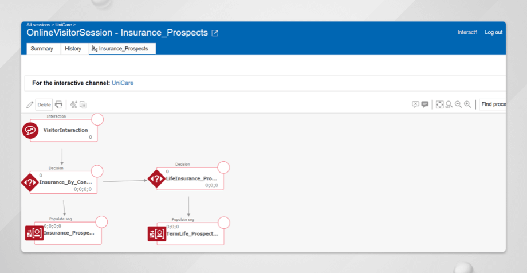Click the Insurance_Prospe populate segment icon
Screen dimensions: 527x273
pyautogui.click(x=34, y=233)
